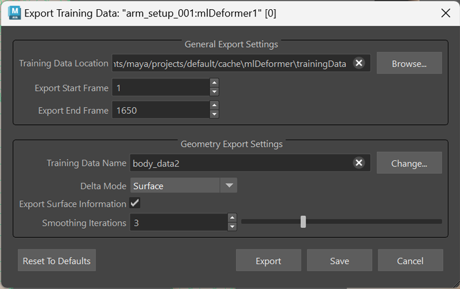Save the export settings

pos(339,260)
